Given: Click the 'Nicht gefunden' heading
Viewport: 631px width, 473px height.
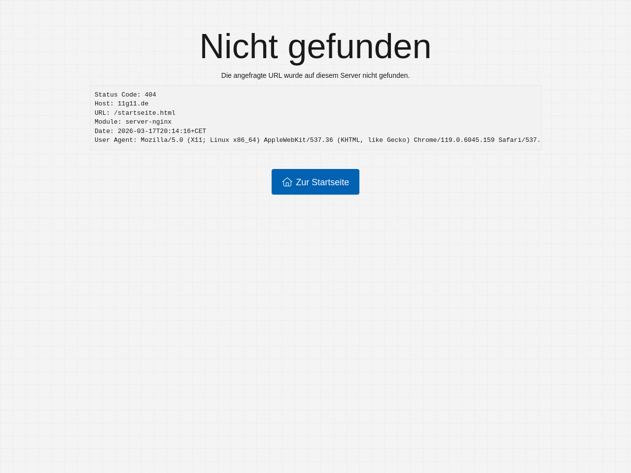Looking at the screenshot, I should tap(315, 46).
